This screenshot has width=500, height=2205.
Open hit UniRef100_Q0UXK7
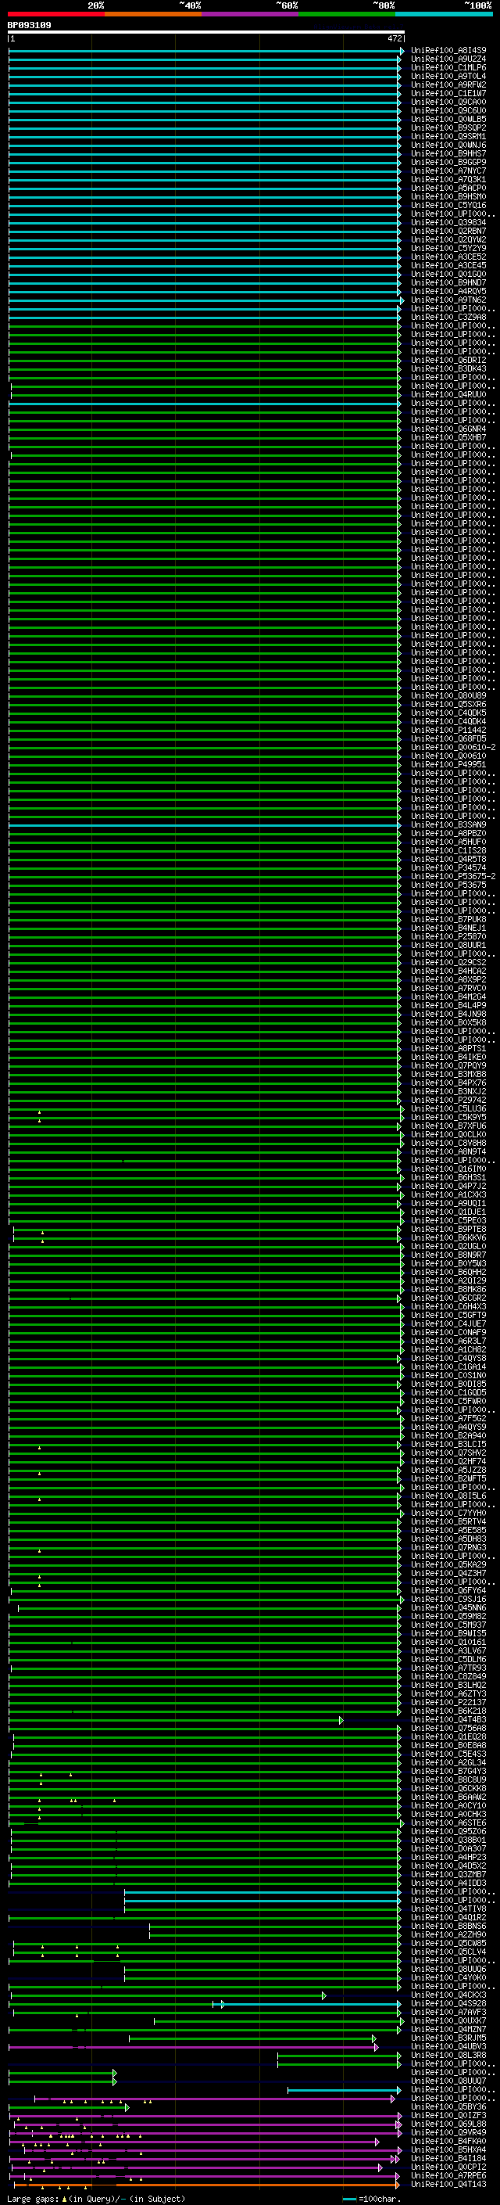point(448,2020)
